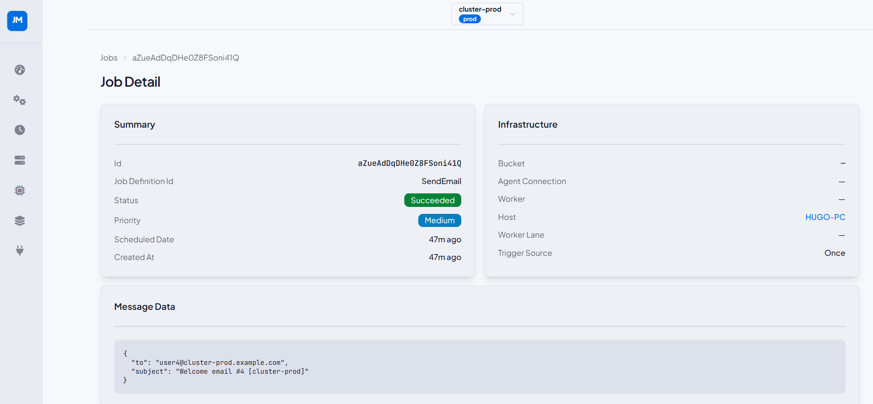Click the Worker Lane label
Viewport: 873px width, 404px height.
pyautogui.click(x=521, y=235)
